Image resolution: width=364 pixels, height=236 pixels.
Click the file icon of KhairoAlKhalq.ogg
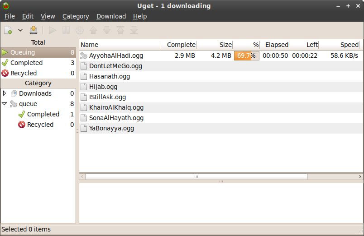(x=84, y=107)
